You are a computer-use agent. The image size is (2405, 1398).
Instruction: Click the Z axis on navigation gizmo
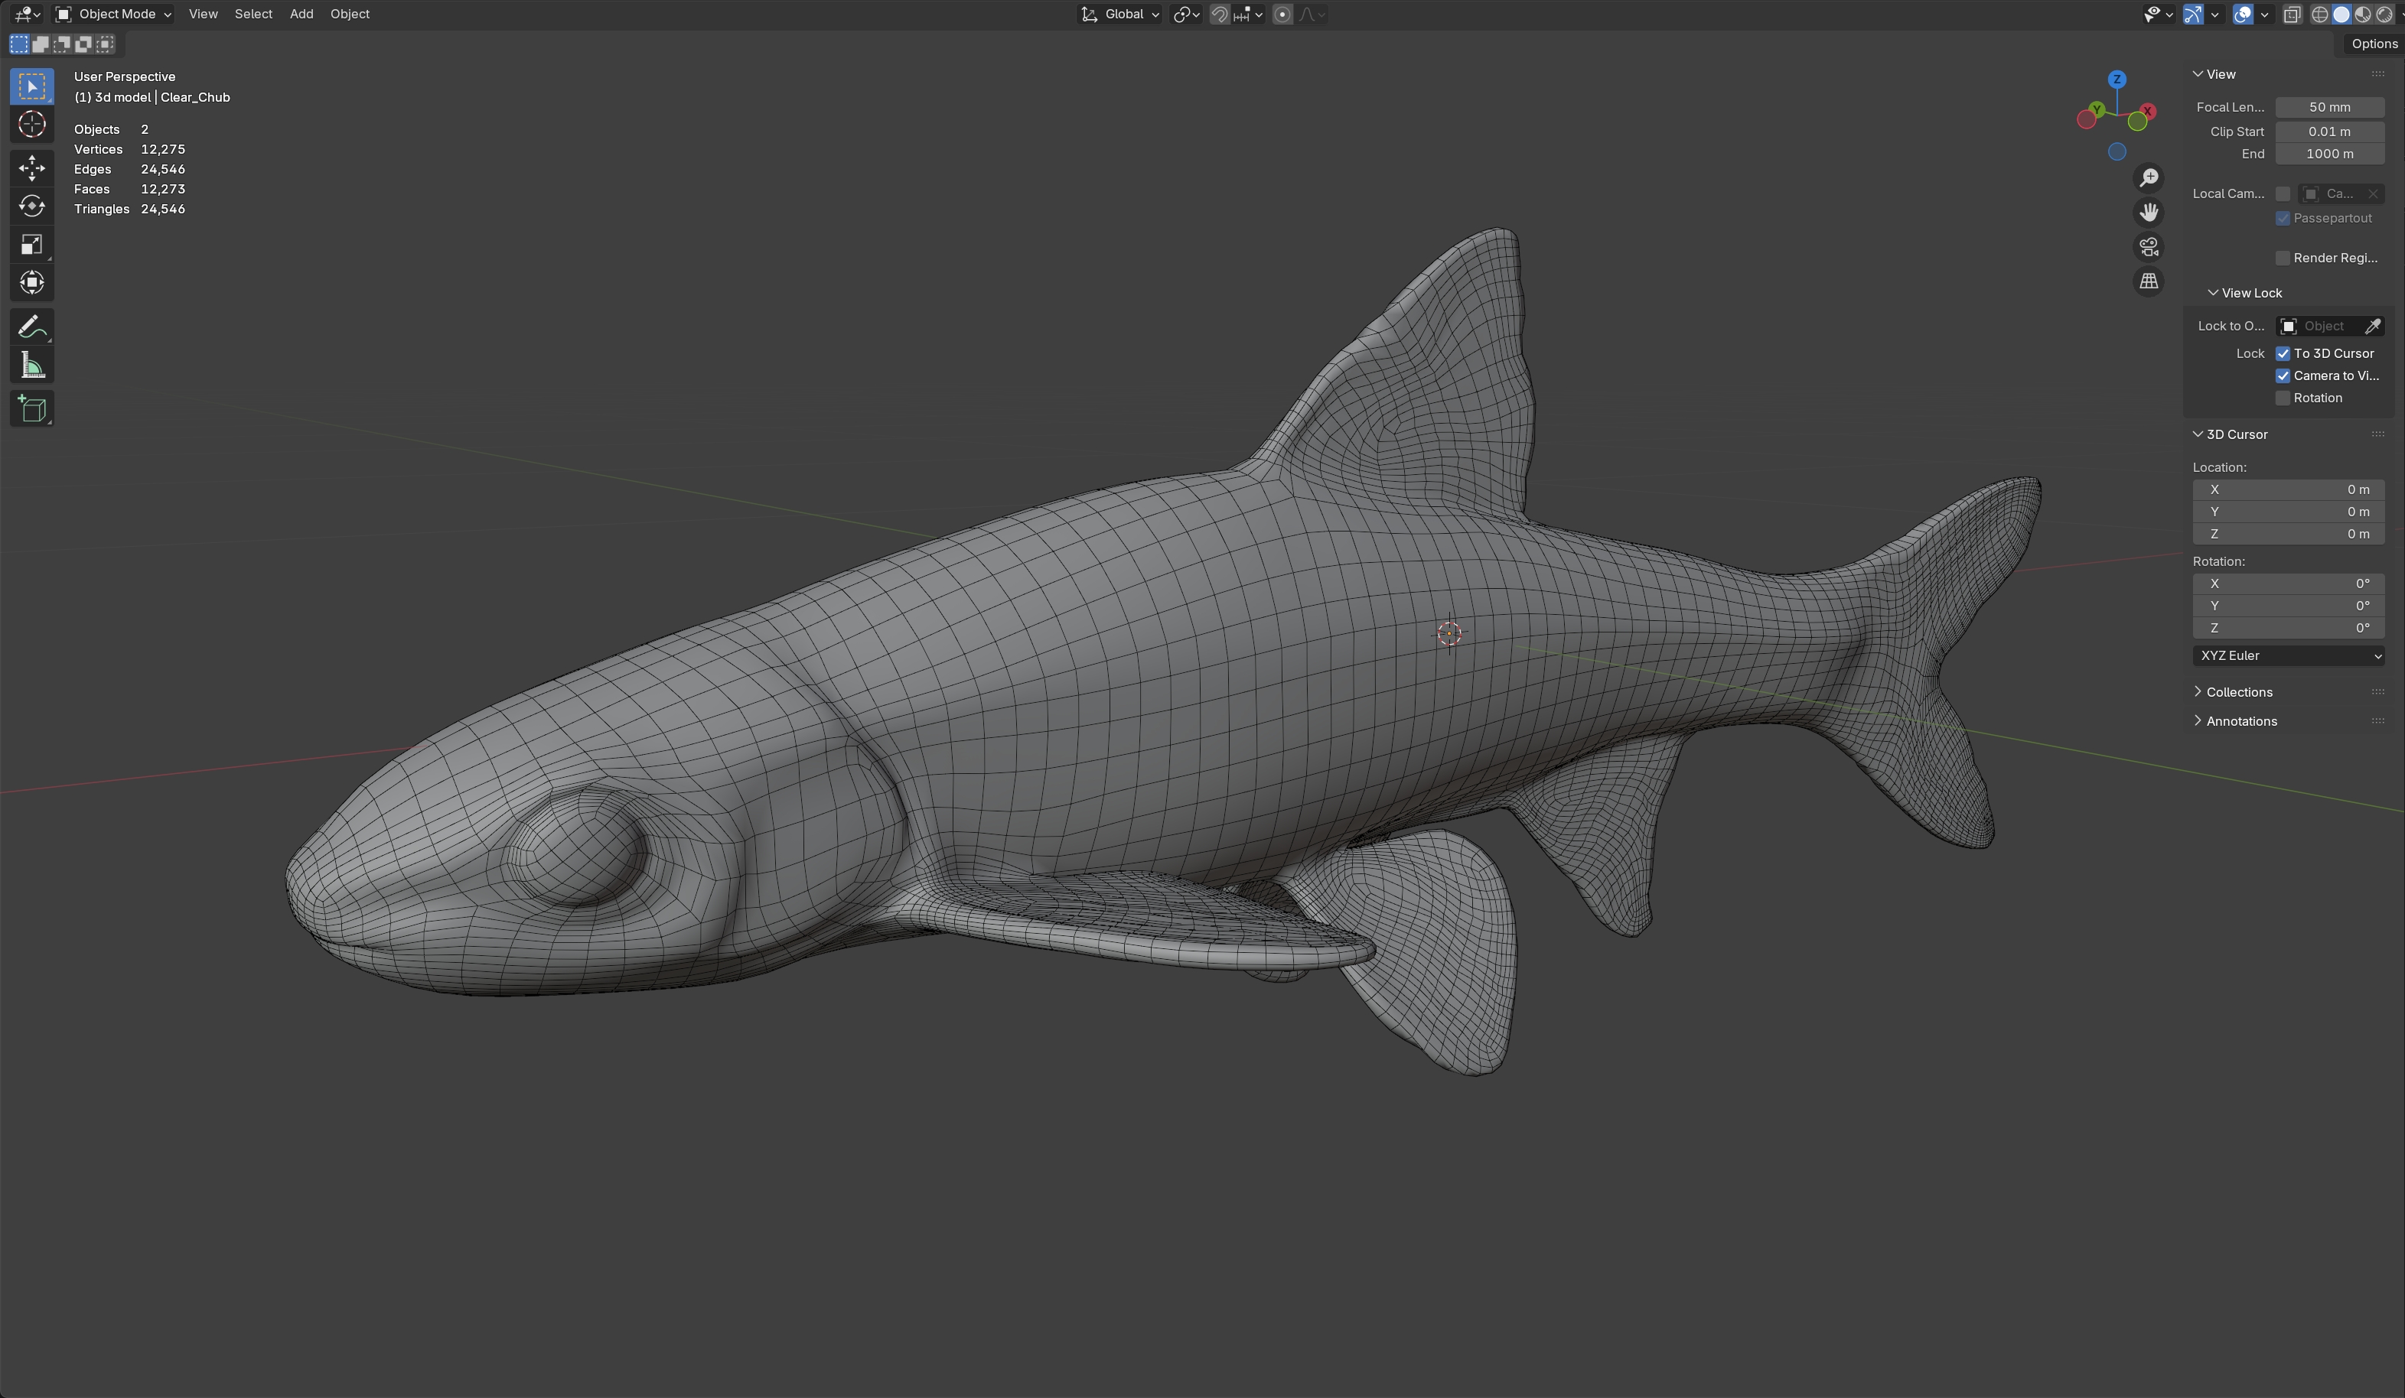(x=2117, y=79)
